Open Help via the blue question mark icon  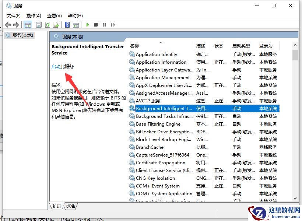point(67,25)
